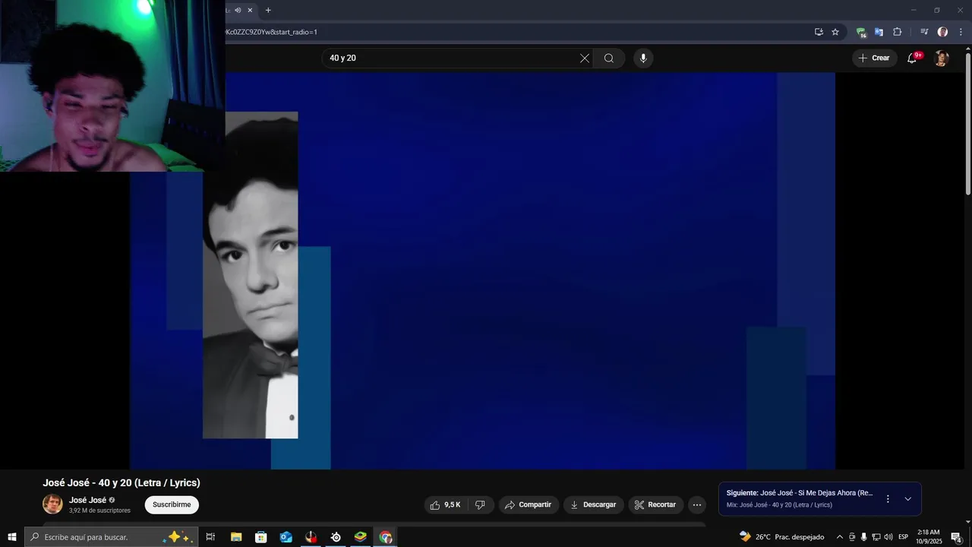The height and width of the screenshot is (547, 972).
Task: Click 'Siguiente: José José - Si Me Dejas Ahora'
Action: coord(800,493)
